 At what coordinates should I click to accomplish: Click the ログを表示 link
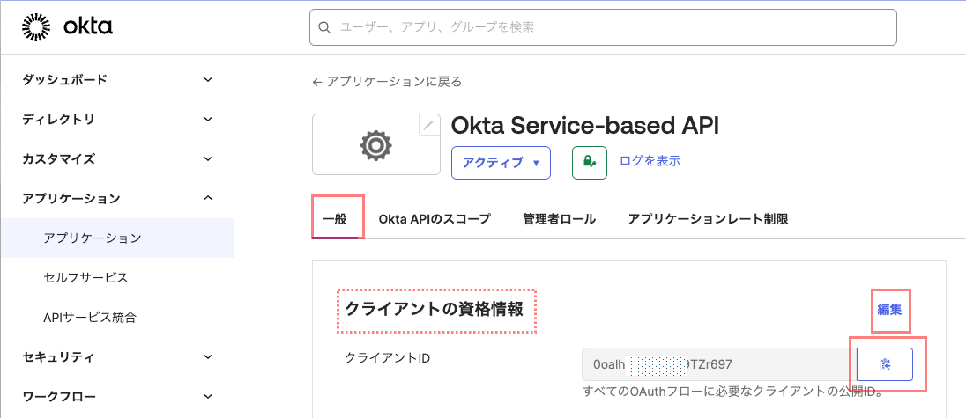650,161
